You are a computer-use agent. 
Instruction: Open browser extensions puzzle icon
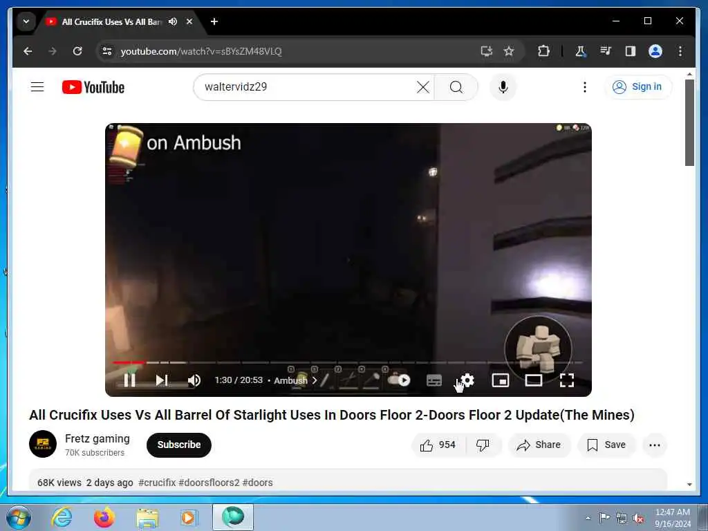(x=543, y=51)
